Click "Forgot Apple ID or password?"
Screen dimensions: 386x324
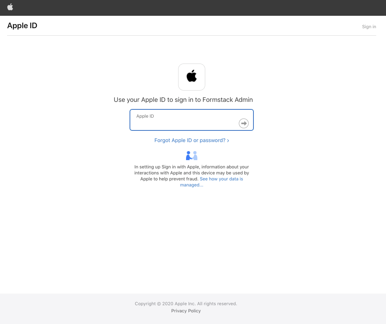(190, 140)
